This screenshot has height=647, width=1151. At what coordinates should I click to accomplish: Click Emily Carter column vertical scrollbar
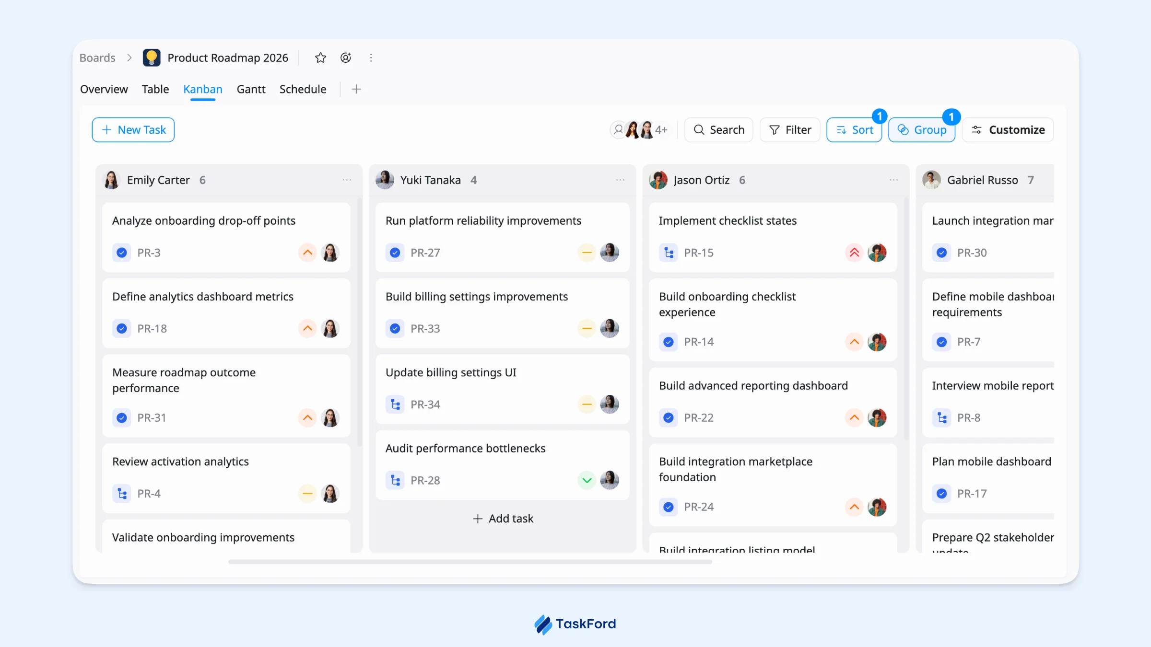[360, 321]
